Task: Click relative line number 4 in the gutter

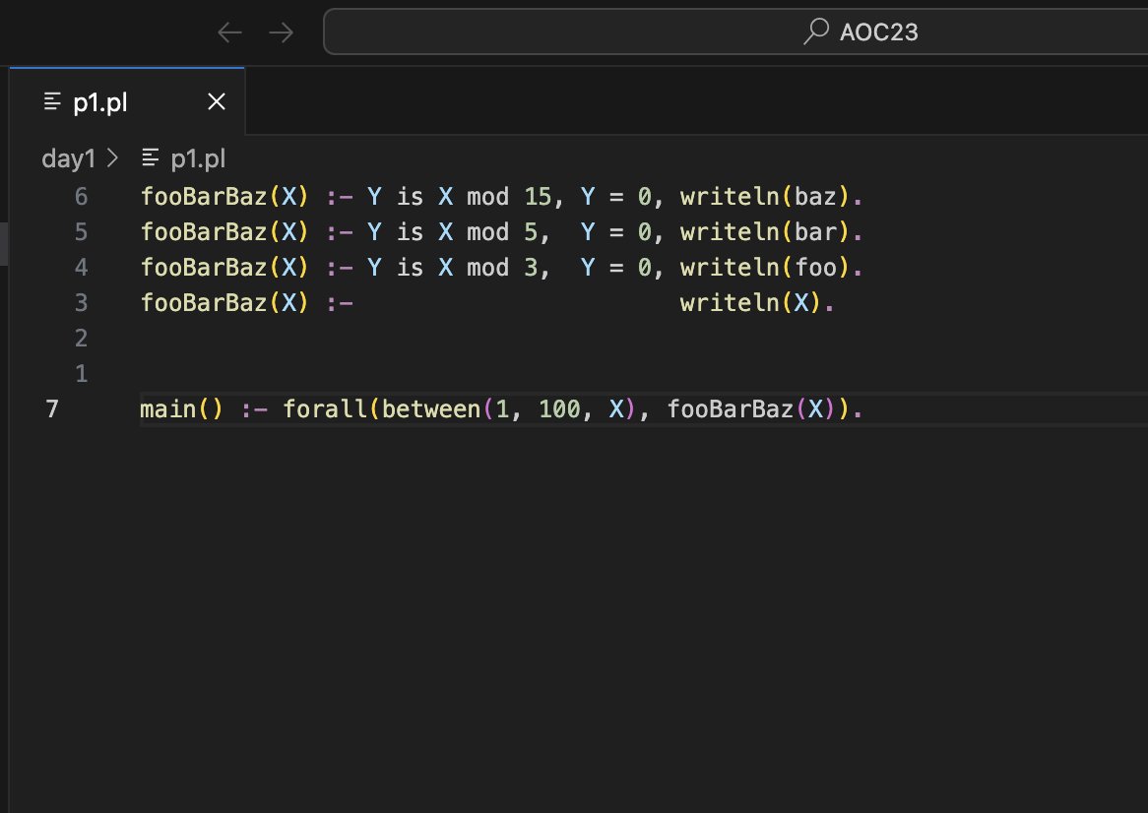Action: point(82,267)
